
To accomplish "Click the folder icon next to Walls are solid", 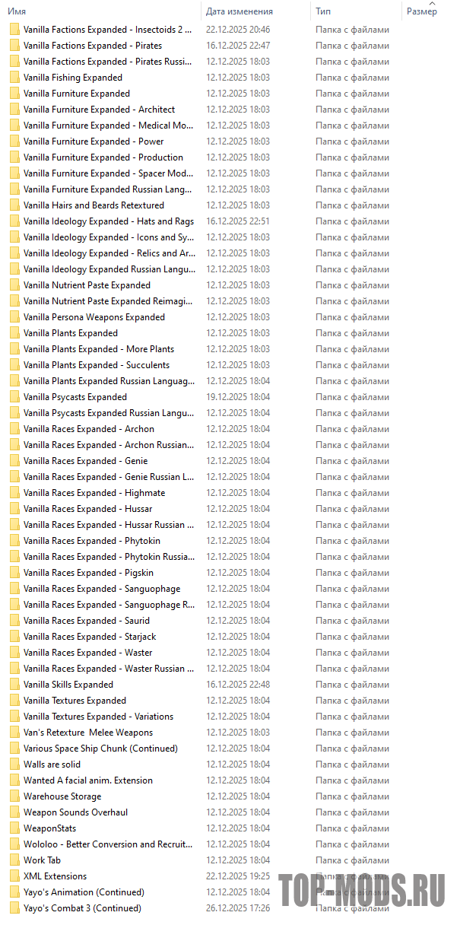I will pos(14,764).
